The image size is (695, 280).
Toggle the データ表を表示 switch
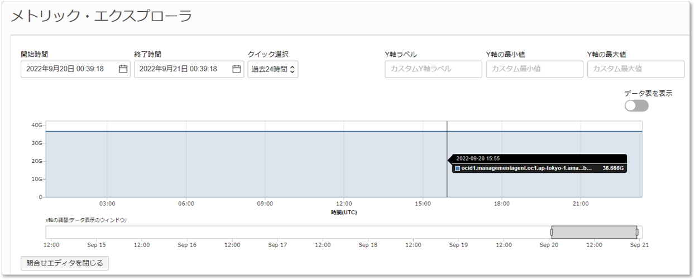click(x=636, y=105)
